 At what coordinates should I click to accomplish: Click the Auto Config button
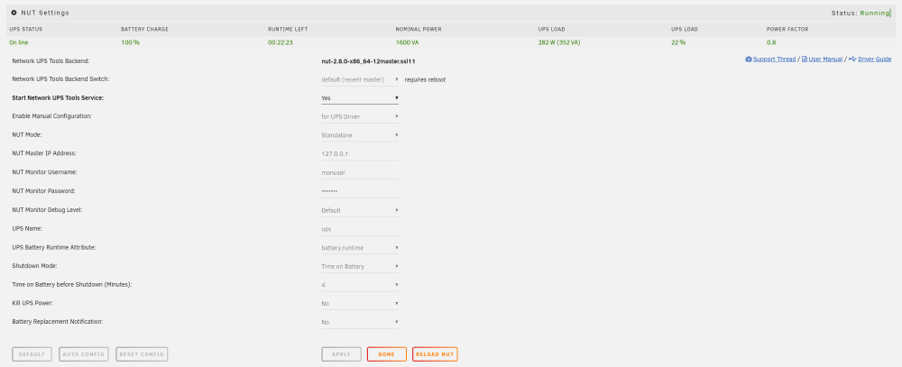click(x=84, y=354)
